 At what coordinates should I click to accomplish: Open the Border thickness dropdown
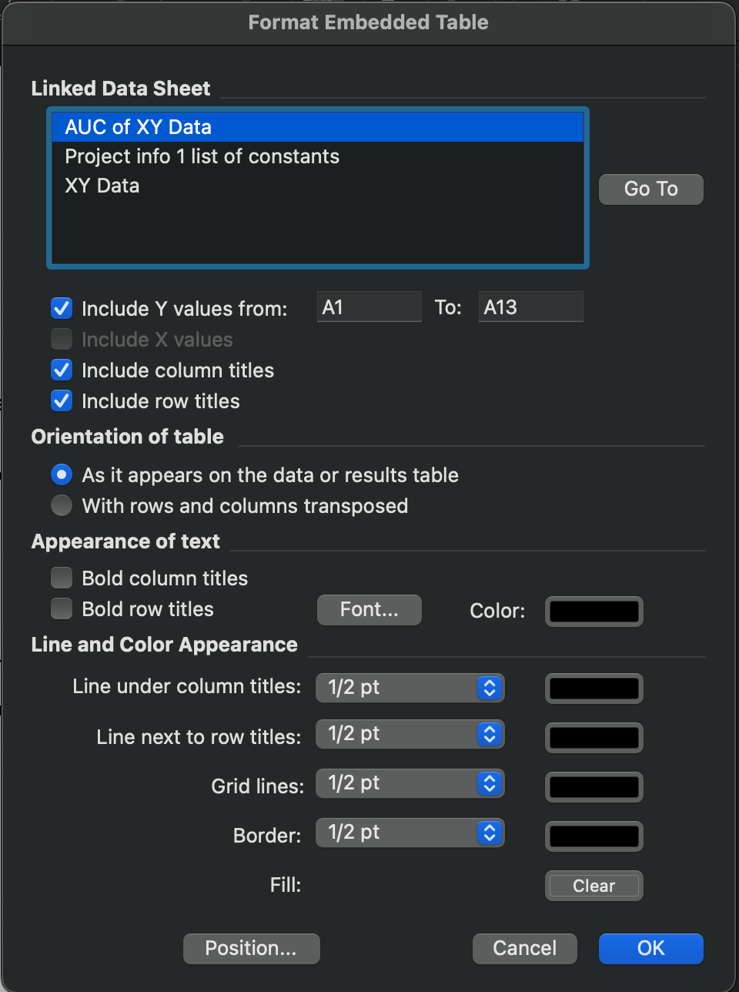pyautogui.click(x=410, y=833)
